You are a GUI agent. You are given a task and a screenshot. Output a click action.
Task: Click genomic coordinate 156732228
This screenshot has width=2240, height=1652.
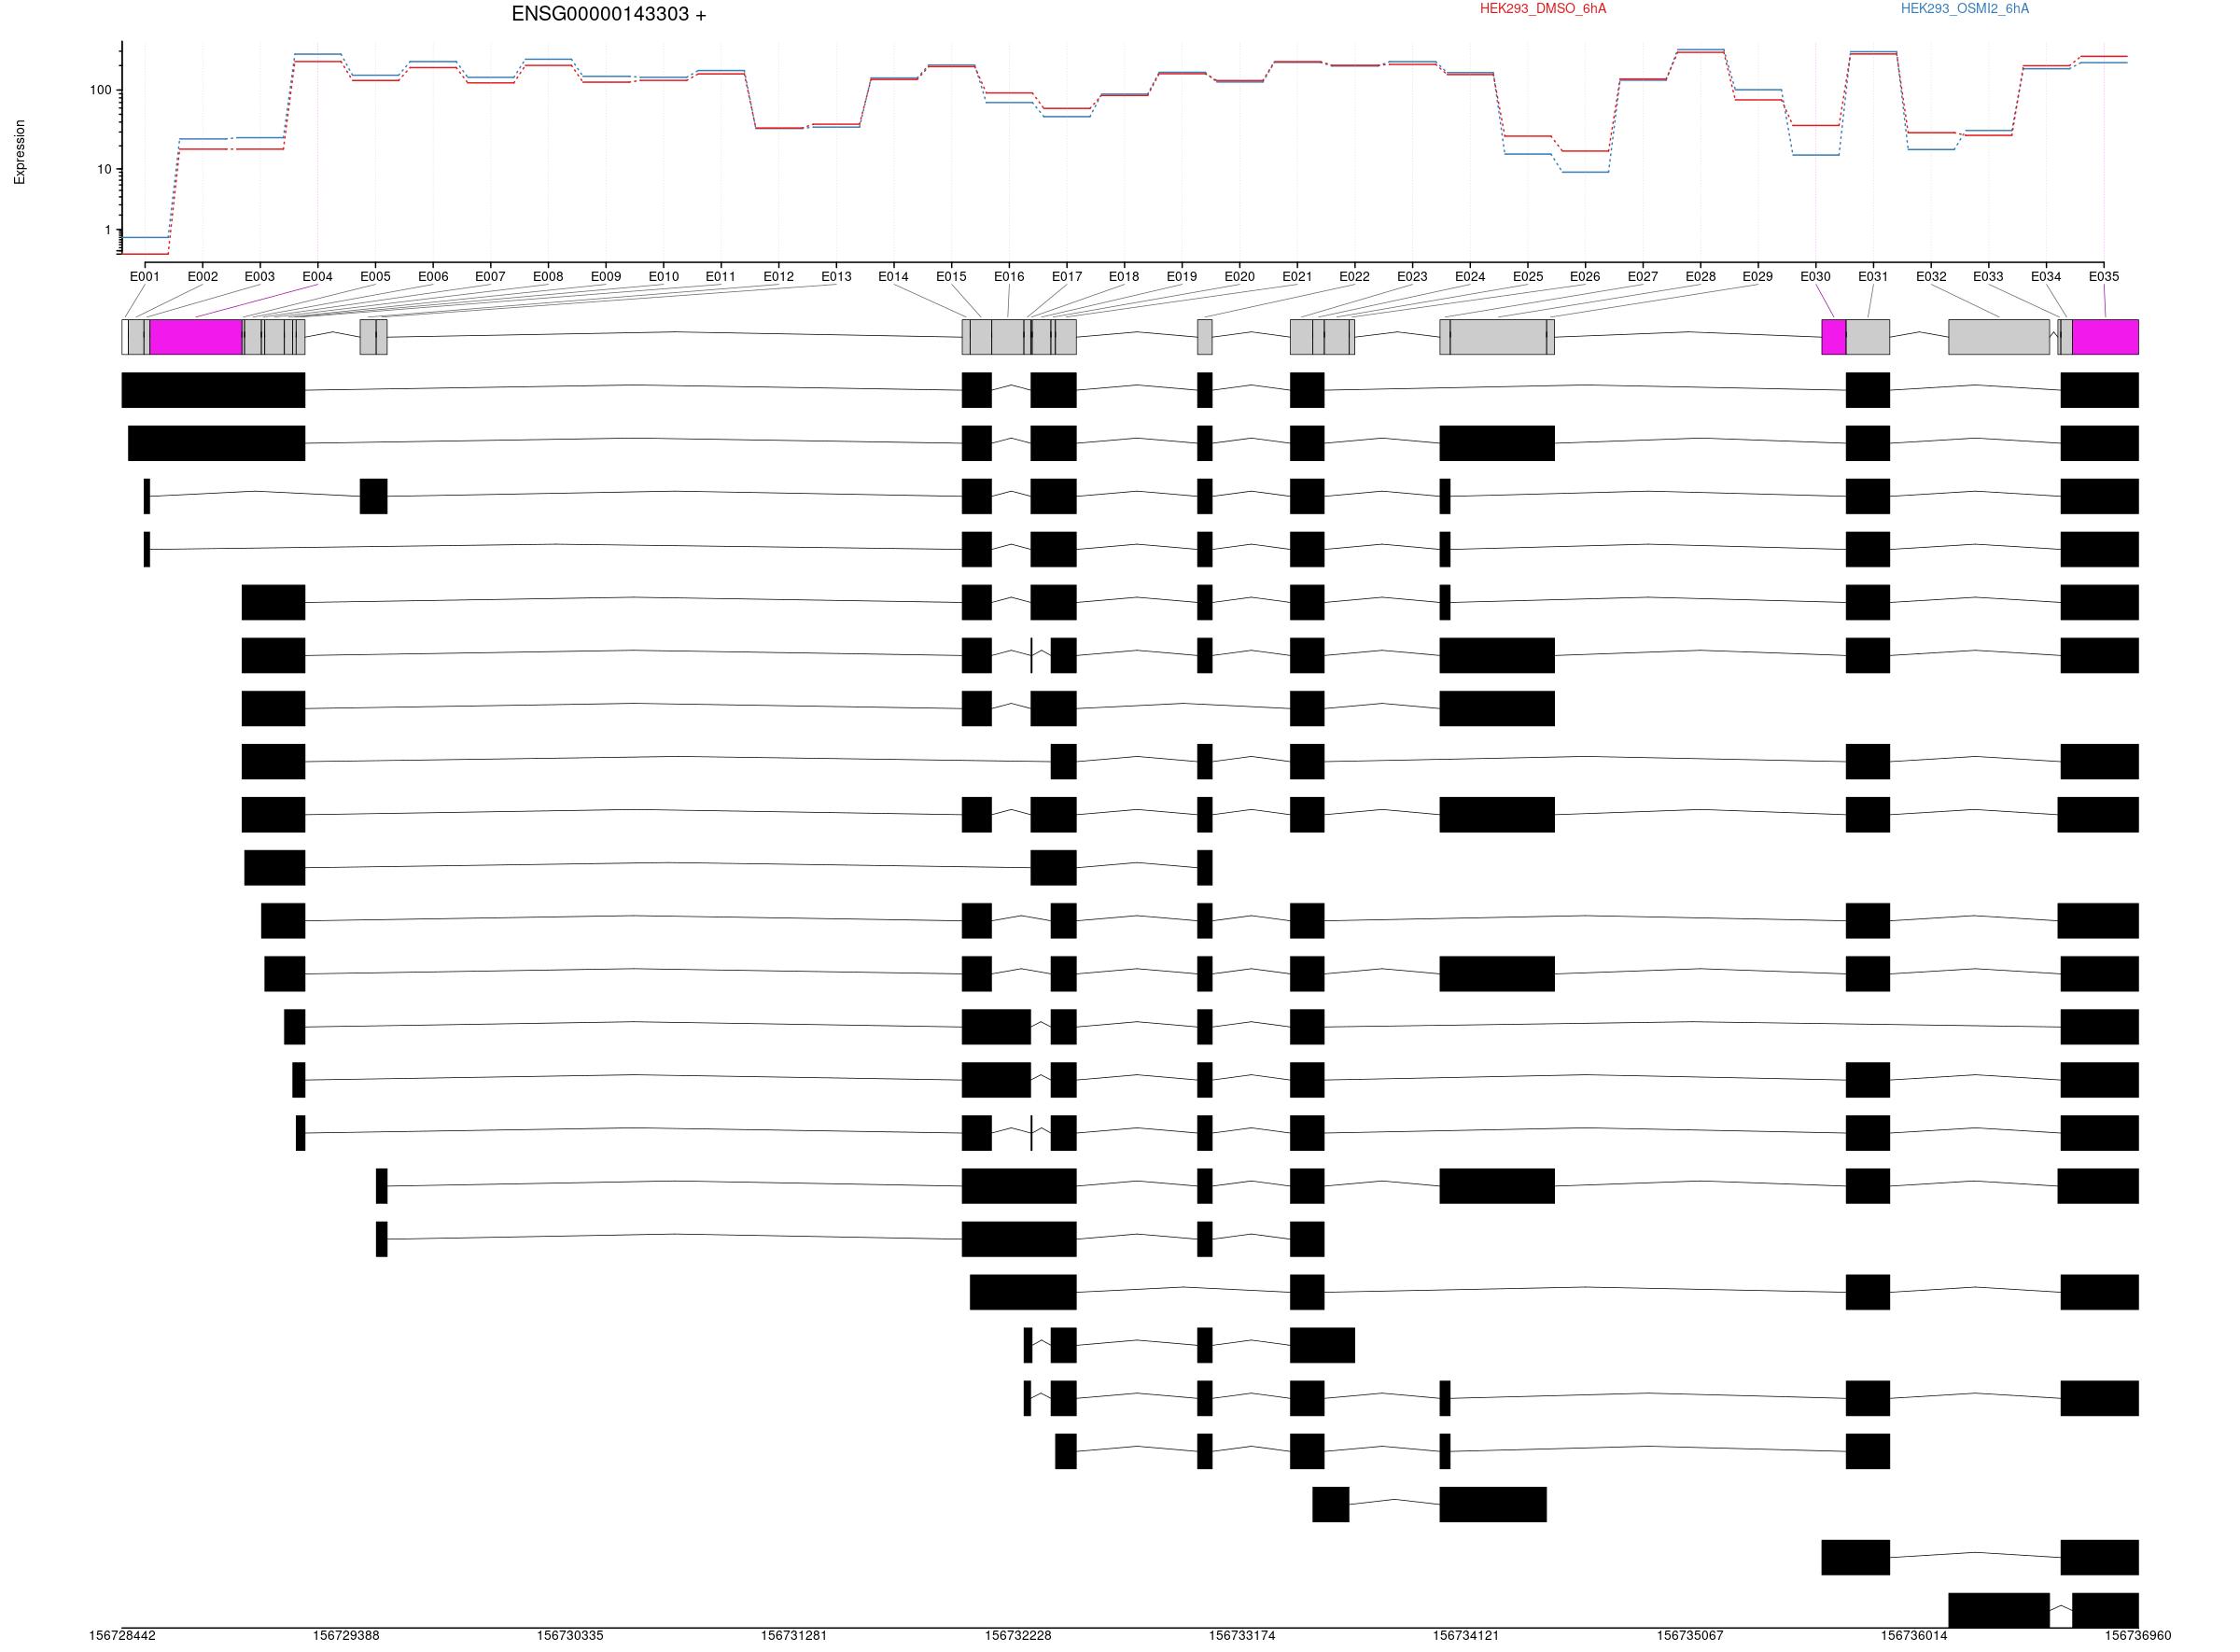(x=1018, y=1636)
